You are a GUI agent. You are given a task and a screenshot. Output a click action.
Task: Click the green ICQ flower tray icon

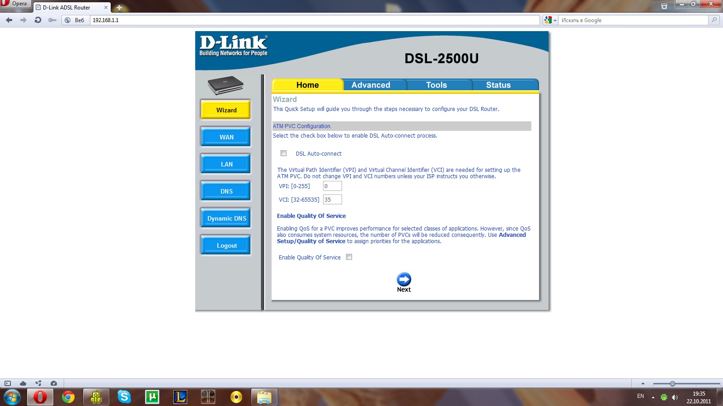click(x=664, y=397)
